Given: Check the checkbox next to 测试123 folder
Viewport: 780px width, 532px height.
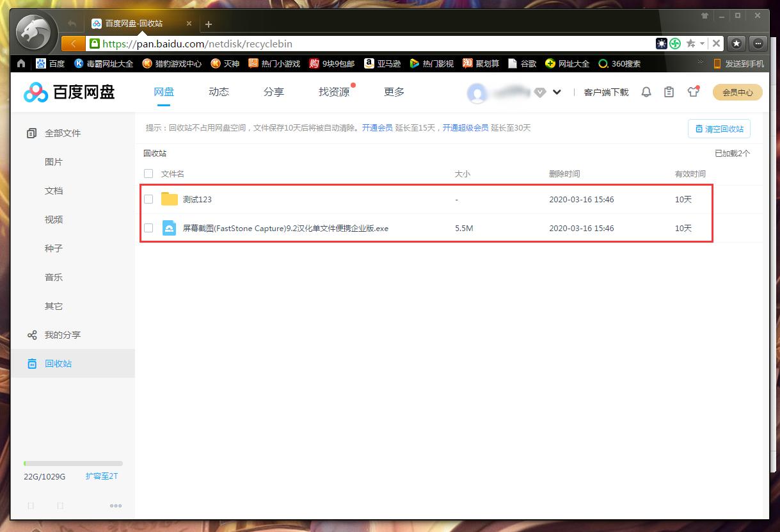Looking at the screenshot, I should point(148,199).
